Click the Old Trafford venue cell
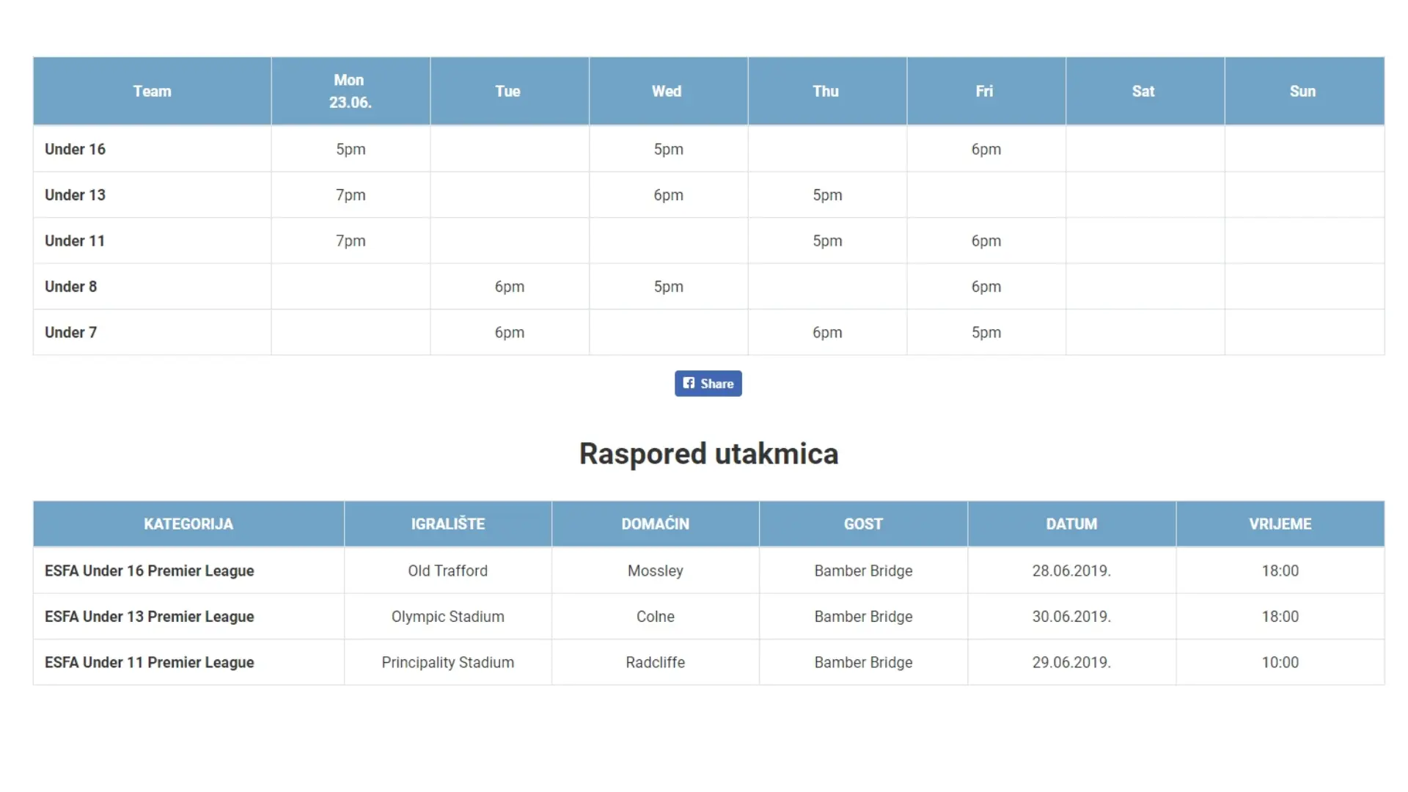The width and height of the screenshot is (1408, 792). coord(448,571)
